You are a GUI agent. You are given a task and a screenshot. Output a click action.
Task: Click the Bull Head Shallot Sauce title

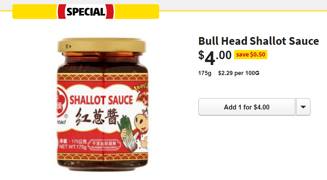[259, 41]
